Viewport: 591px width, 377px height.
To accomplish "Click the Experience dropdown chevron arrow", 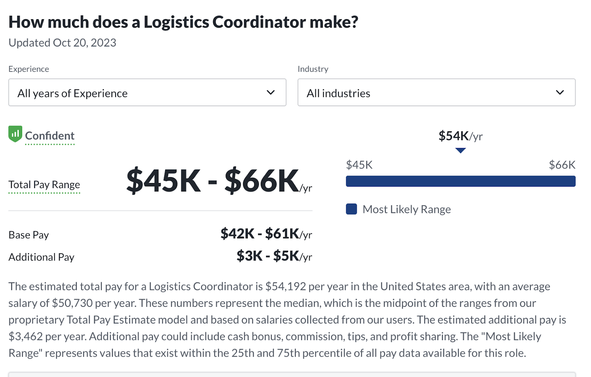I will click(x=271, y=93).
